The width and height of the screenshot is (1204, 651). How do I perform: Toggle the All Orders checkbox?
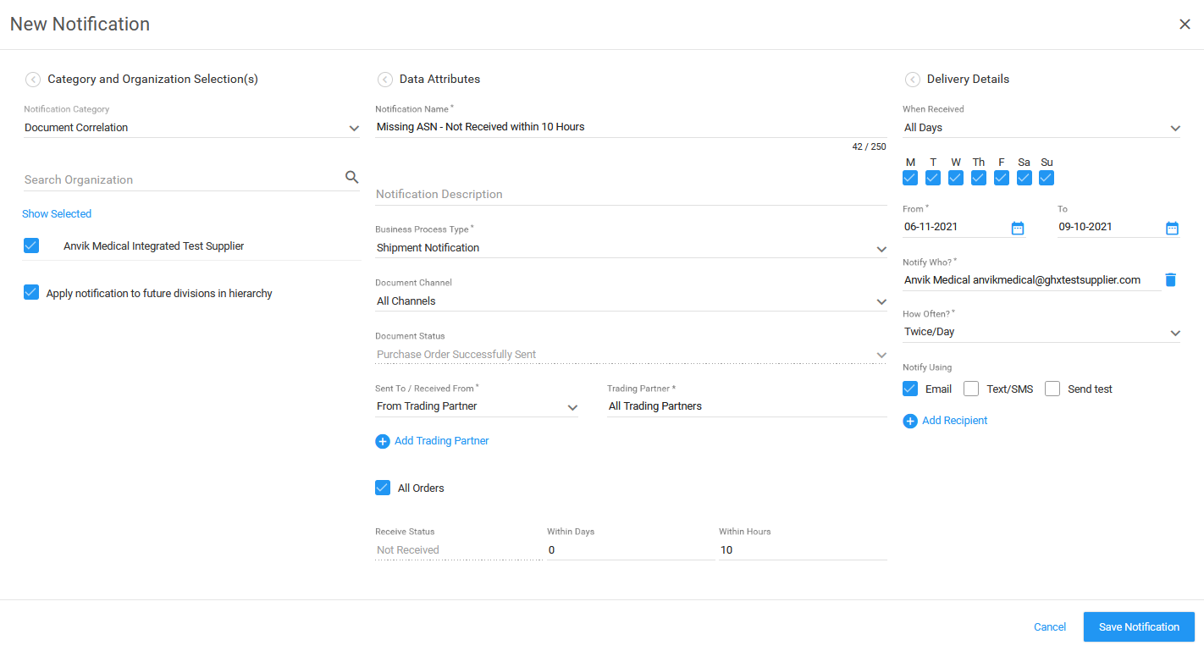383,488
